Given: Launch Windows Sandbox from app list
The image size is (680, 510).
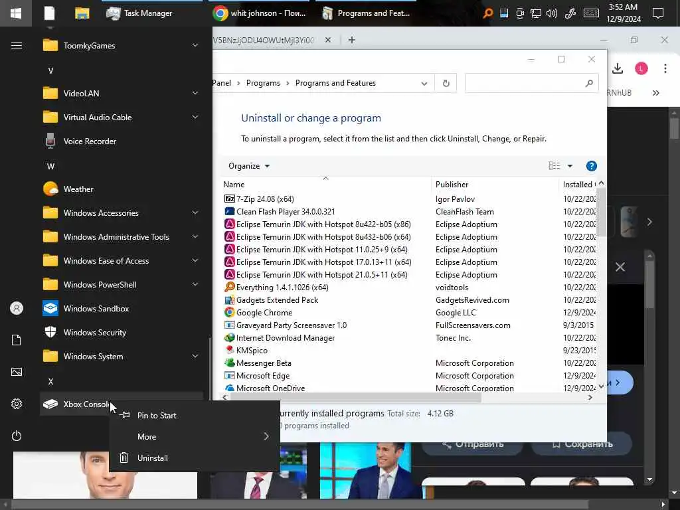Looking at the screenshot, I should (x=122, y=308).
